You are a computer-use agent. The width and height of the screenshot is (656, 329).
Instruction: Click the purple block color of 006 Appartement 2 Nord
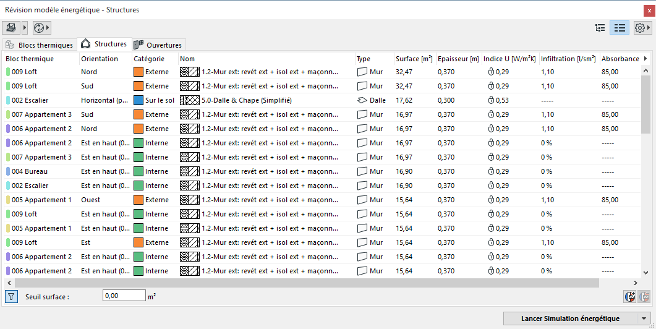click(8, 129)
